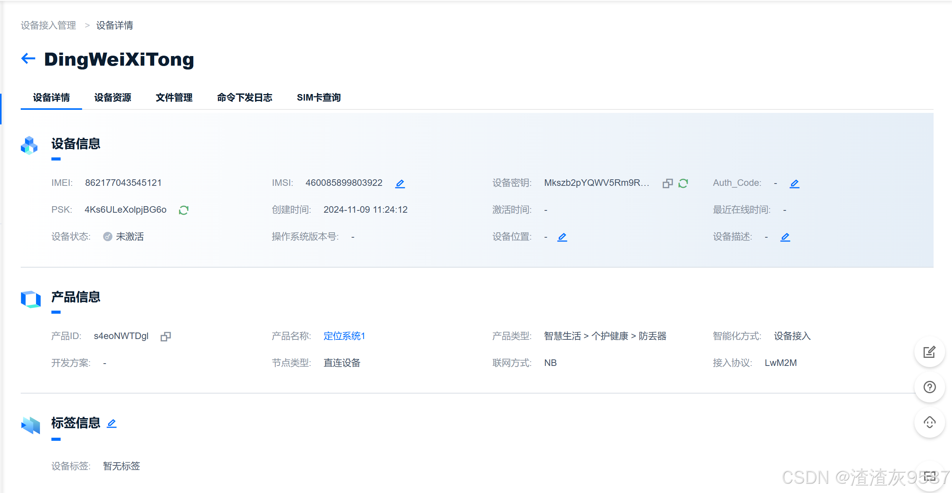
Task: Copy the product ID s4eoNWTDgl
Action: [x=166, y=336]
